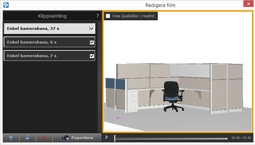
Task: Open Klippsamling help question mark
Action: [97, 16]
